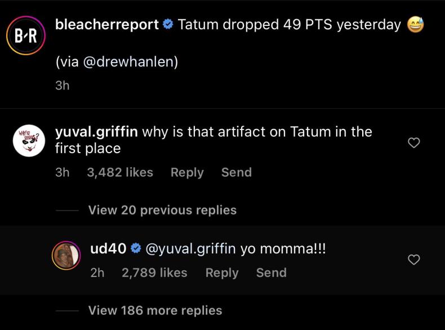Screen dimensions: 445x330
Task: Like yuval.griffin's comment with the heart
Action: pyautogui.click(x=413, y=144)
